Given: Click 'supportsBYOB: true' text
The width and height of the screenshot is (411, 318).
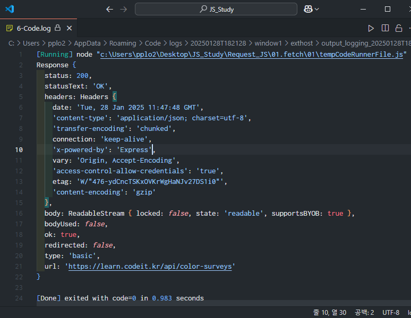Looking at the screenshot, I should 307,214.
